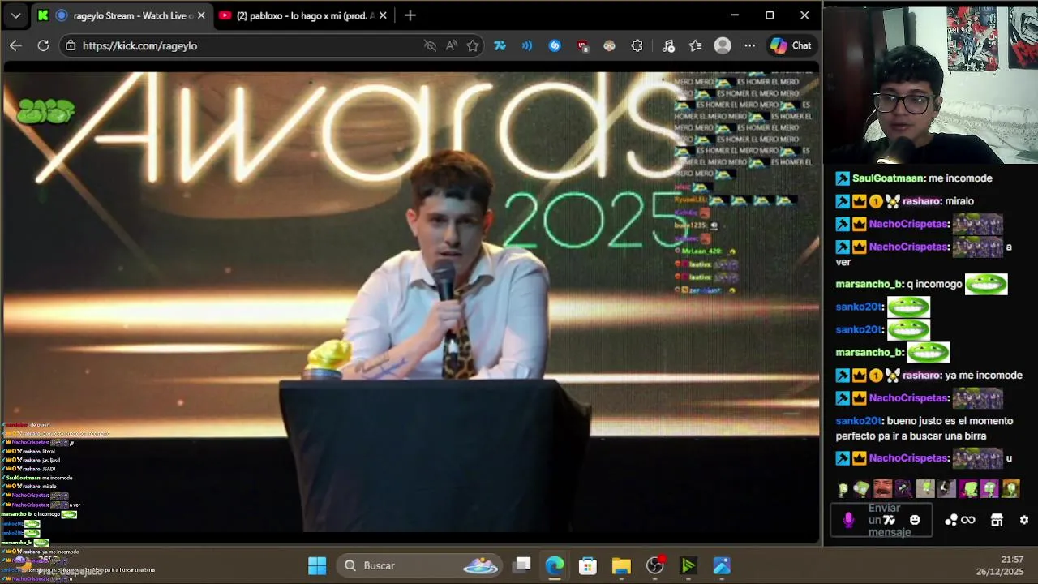This screenshot has height=584, width=1038.
Task: Open the monkey-face extension icon
Action: [610, 46]
